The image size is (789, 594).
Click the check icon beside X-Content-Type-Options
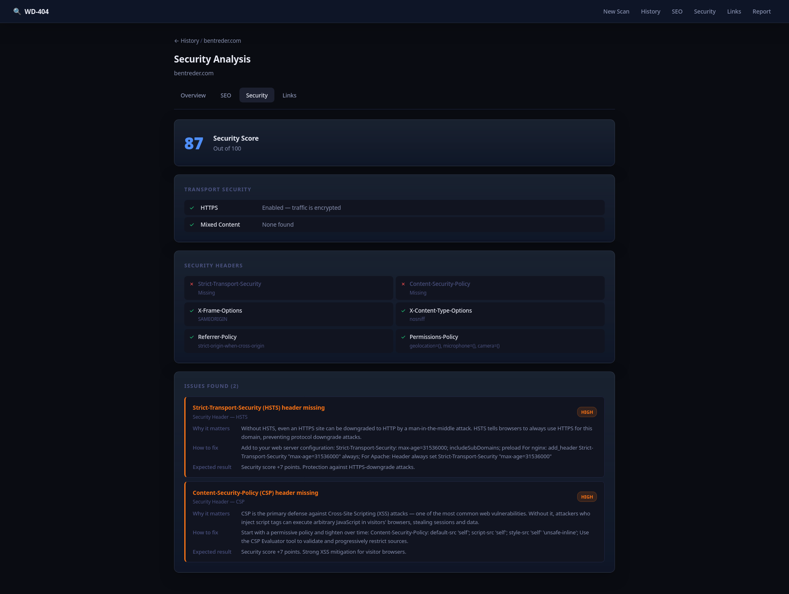pos(403,311)
